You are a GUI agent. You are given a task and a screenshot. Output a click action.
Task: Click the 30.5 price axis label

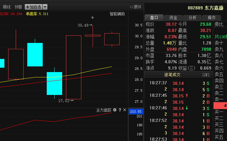138,25
